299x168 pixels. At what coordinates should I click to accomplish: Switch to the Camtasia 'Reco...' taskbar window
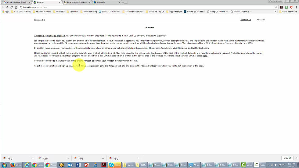[260, 165]
